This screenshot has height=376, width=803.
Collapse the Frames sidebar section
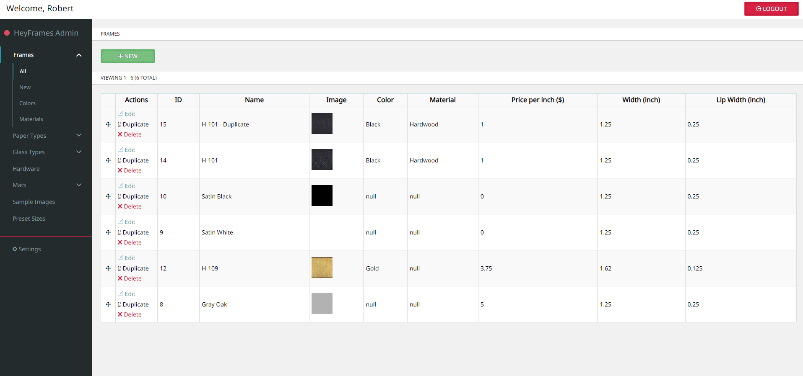click(x=78, y=55)
